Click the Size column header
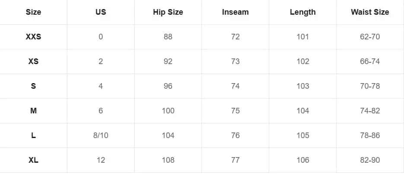This screenshot has height=174, width=404. pyautogui.click(x=33, y=12)
